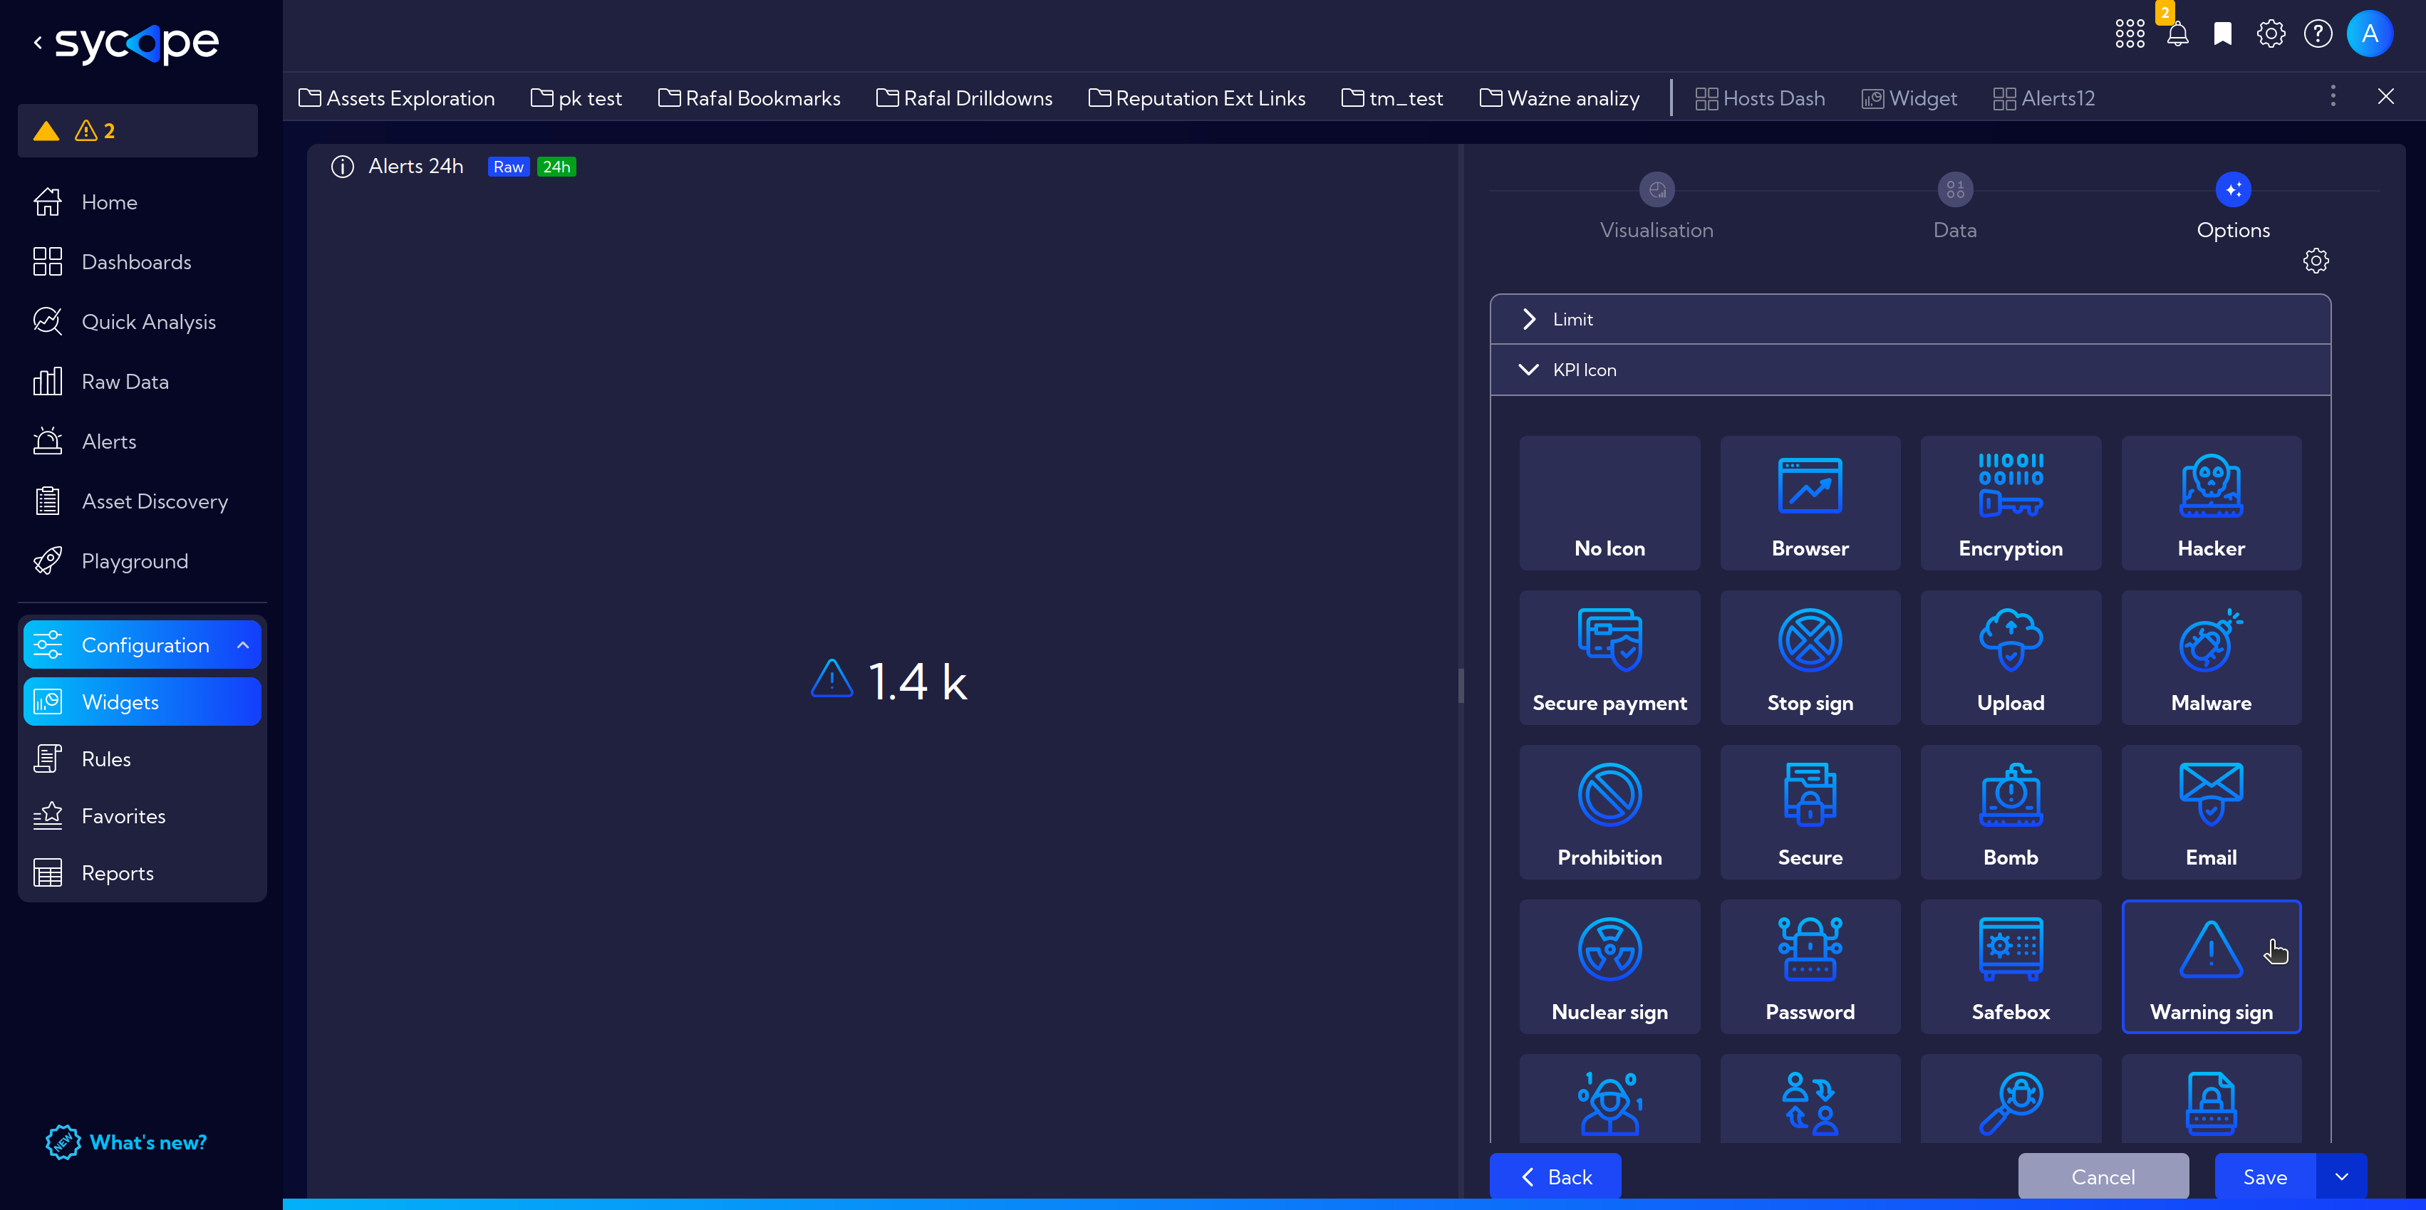Click the options panel gear icon
This screenshot has width=2426, height=1210.
(2315, 261)
